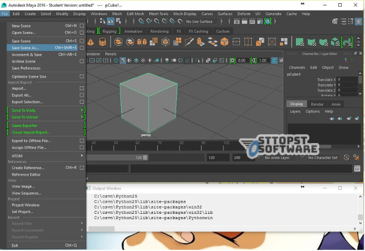Open option box for New Scene
The height and width of the screenshot is (251, 365).
(x=82, y=25)
